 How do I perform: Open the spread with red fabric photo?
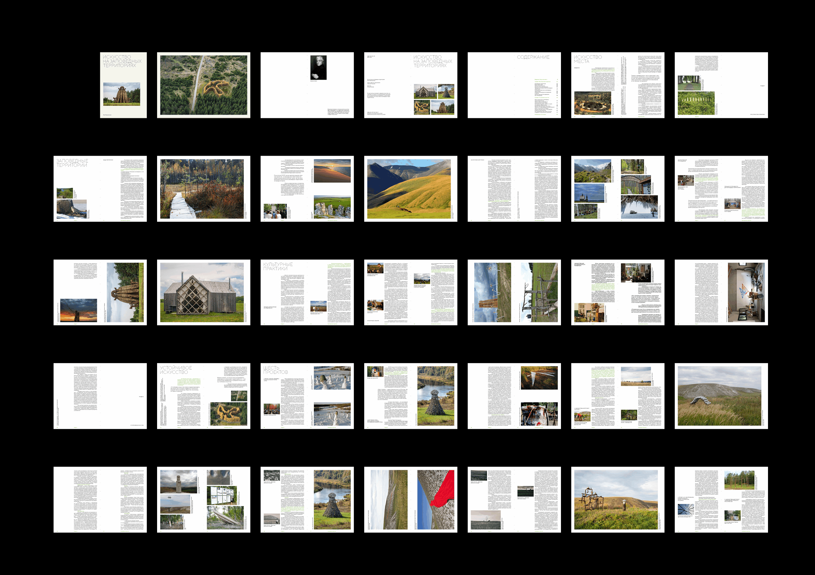point(410,499)
